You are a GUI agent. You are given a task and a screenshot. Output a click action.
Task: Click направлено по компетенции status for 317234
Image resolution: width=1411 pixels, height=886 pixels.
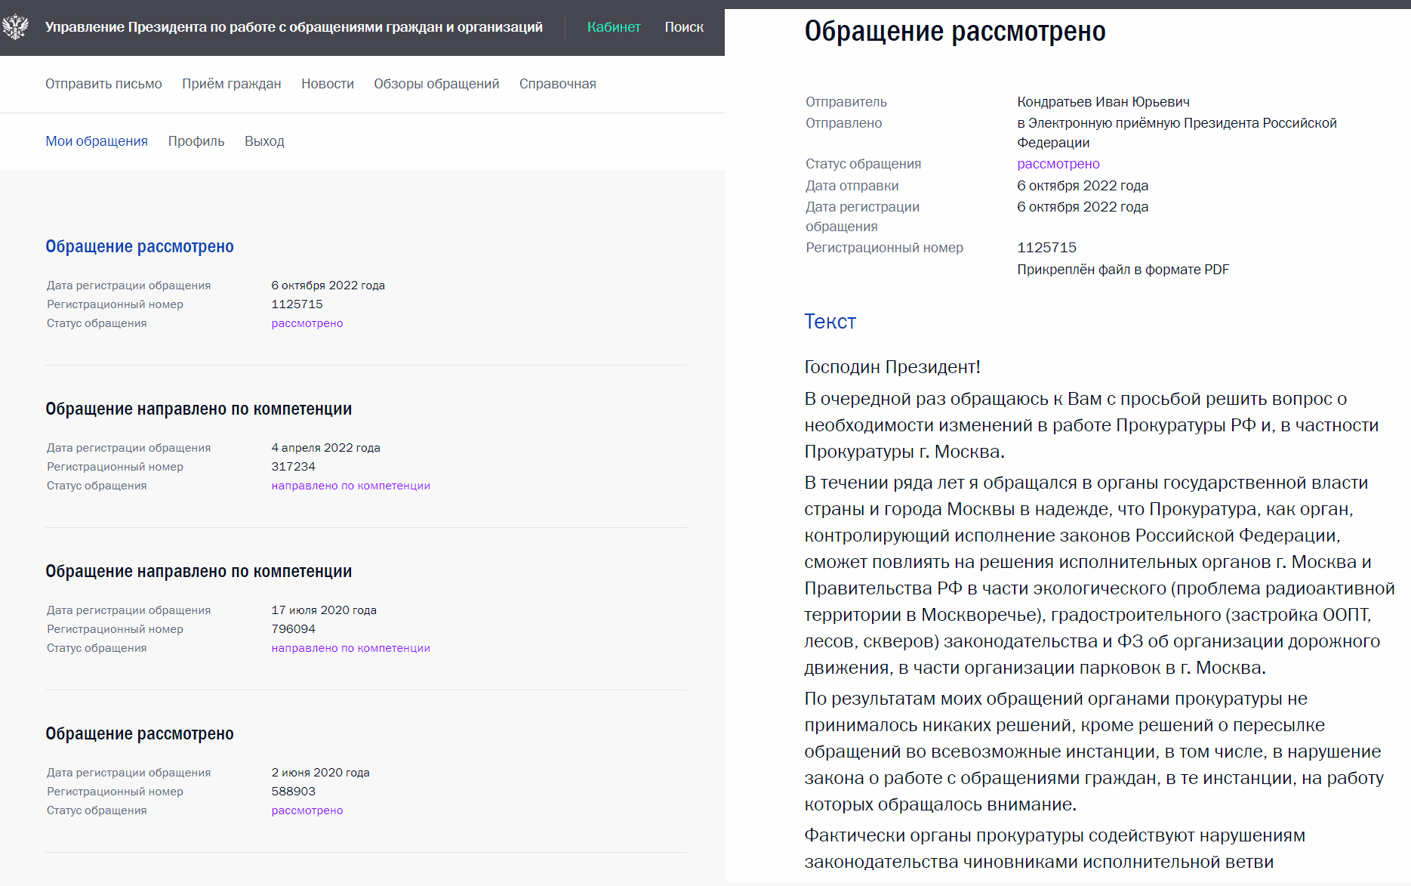pyautogui.click(x=351, y=486)
